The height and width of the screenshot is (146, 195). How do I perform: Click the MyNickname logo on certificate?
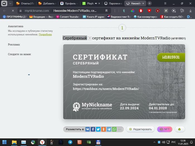coord(92,107)
